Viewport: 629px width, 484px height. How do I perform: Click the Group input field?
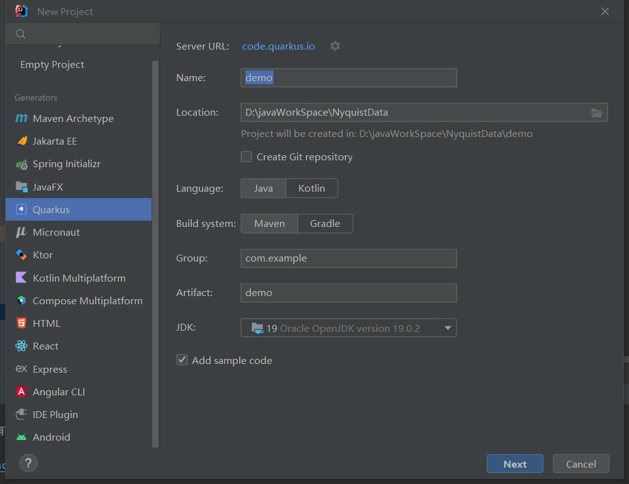click(348, 258)
